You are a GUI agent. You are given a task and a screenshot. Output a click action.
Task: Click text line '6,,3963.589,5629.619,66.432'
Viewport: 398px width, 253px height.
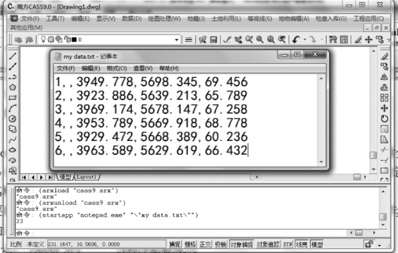click(x=152, y=150)
